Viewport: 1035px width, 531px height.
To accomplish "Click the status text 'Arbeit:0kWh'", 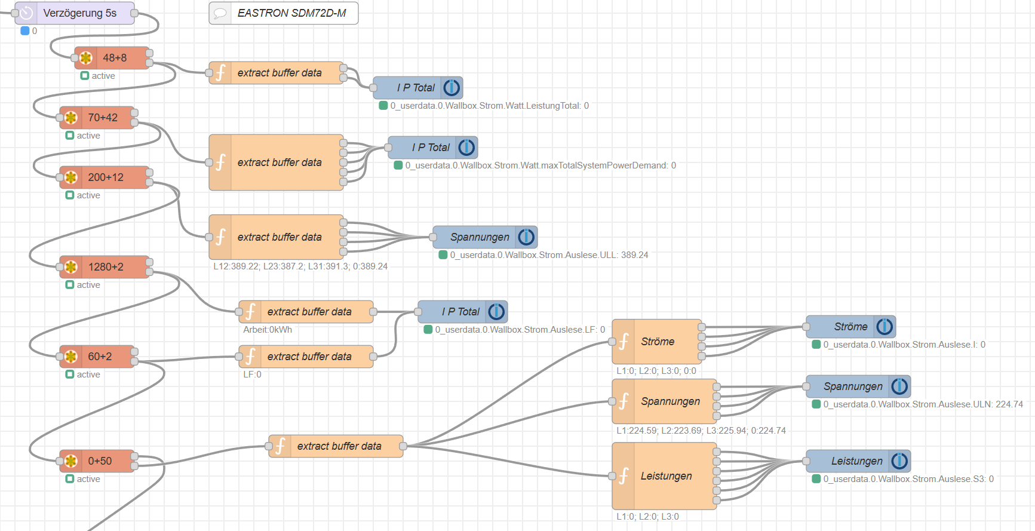I will pos(268,330).
